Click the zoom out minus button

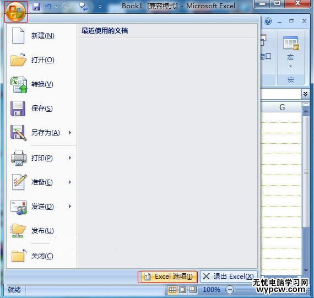coord(230,290)
